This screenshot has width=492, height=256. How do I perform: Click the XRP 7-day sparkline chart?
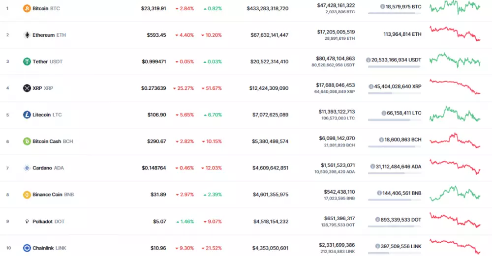click(x=455, y=87)
